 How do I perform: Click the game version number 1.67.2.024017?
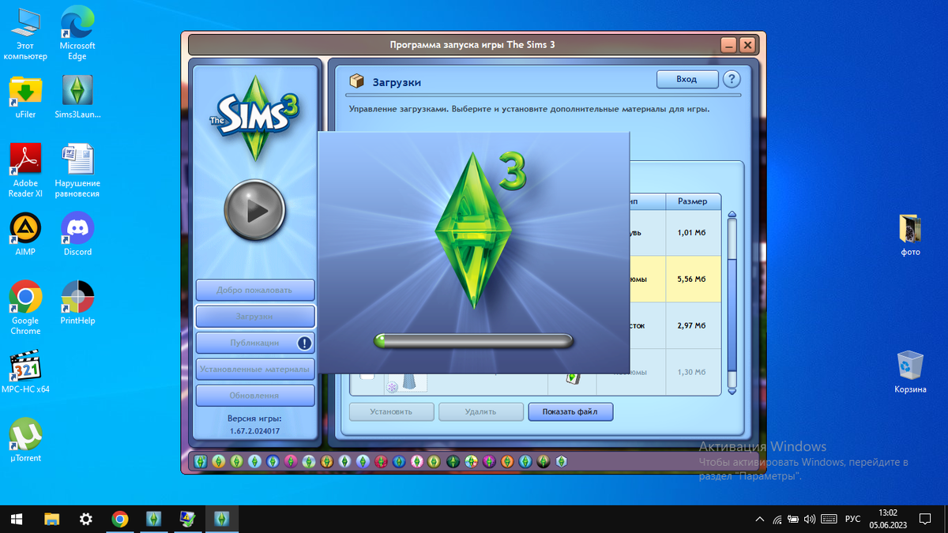[255, 431]
